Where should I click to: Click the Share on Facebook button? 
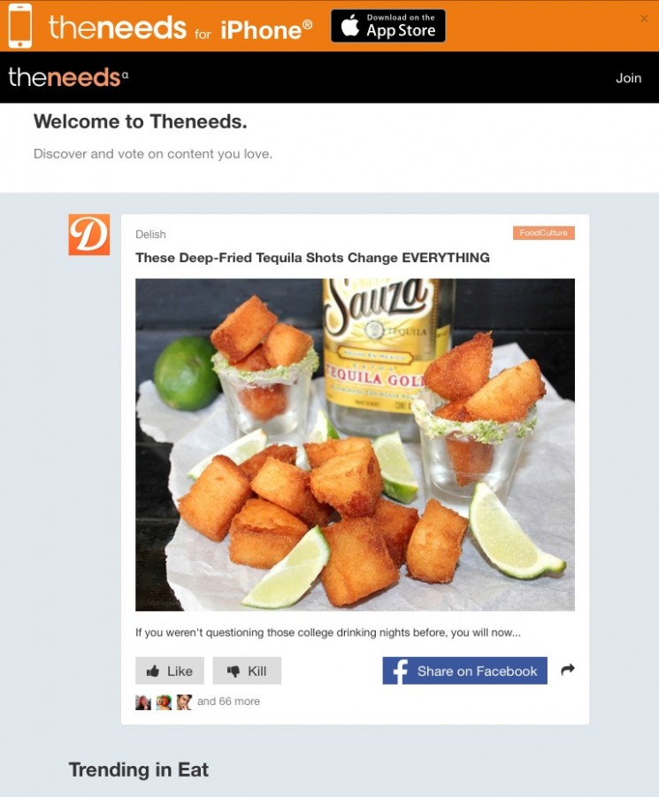click(465, 671)
